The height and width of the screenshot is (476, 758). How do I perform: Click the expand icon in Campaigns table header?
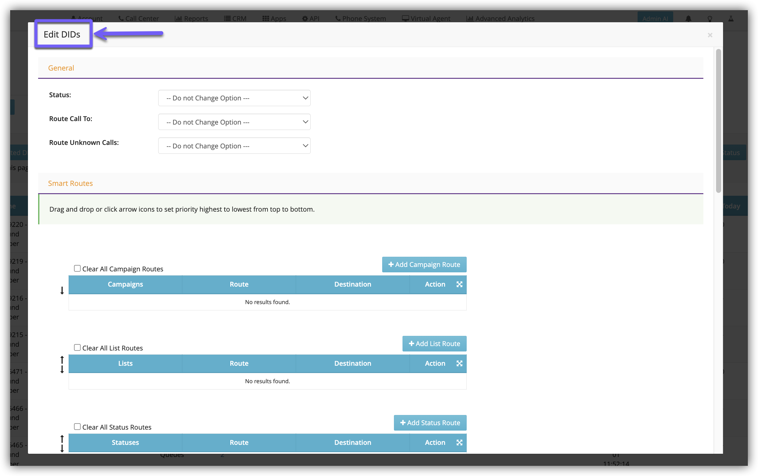(459, 284)
